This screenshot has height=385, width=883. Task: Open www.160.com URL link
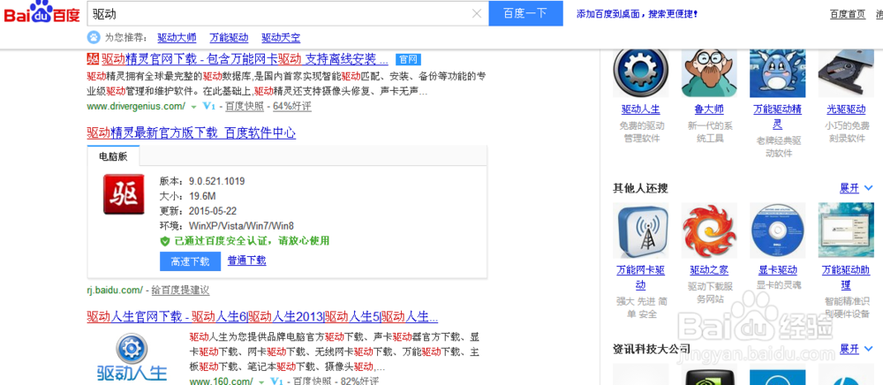[221, 381]
